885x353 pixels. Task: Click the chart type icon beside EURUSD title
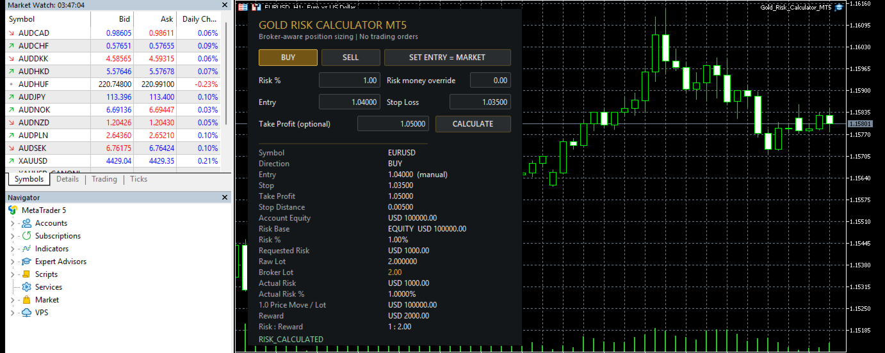(256, 8)
